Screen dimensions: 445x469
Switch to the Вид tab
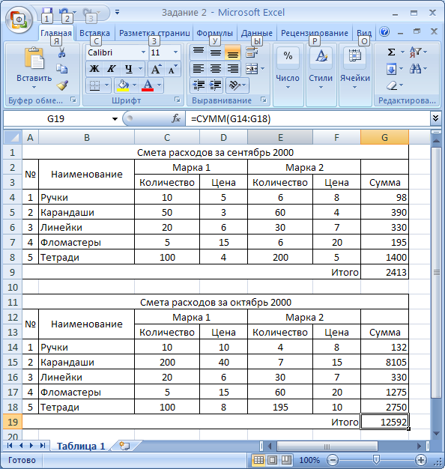tap(364, 33)
